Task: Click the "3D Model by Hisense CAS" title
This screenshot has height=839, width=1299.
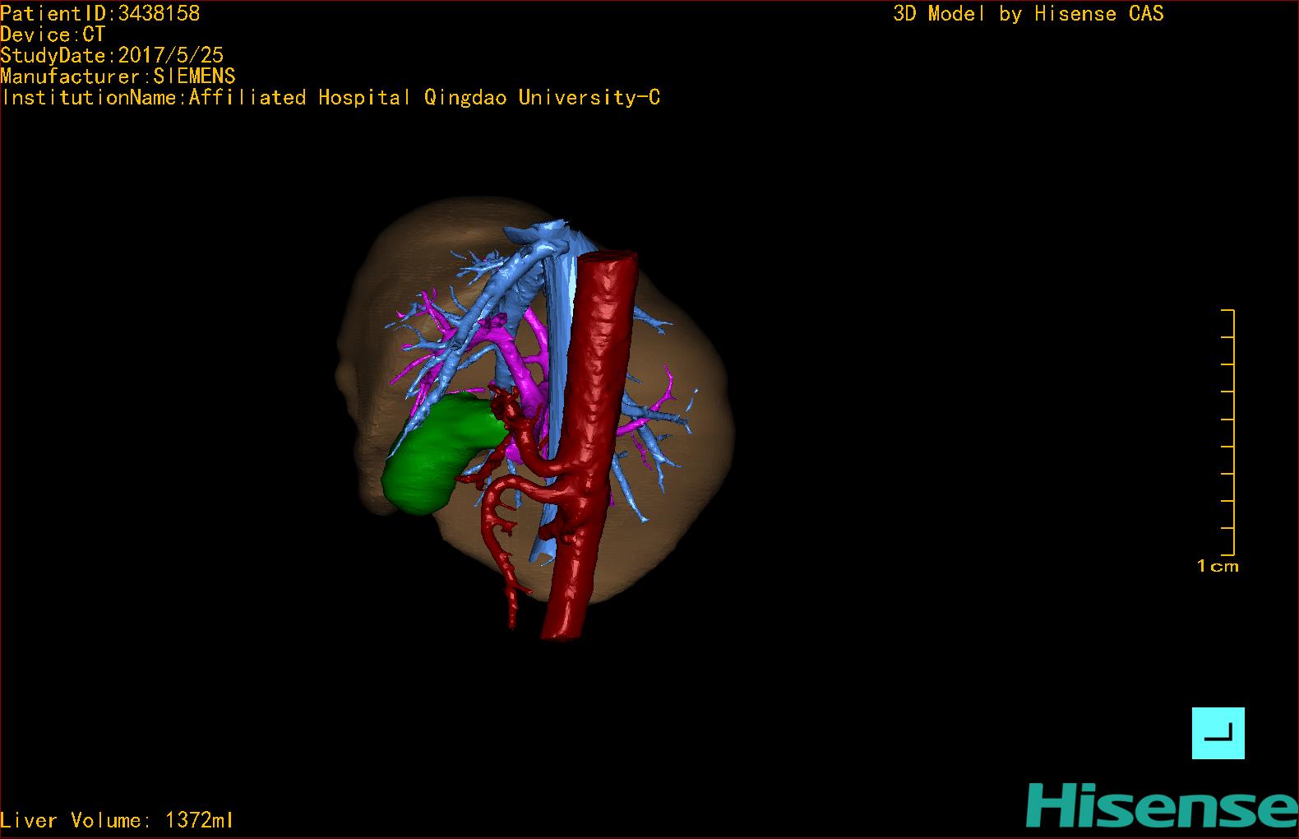Action: pyautogui.click(x=1029, y=14)
